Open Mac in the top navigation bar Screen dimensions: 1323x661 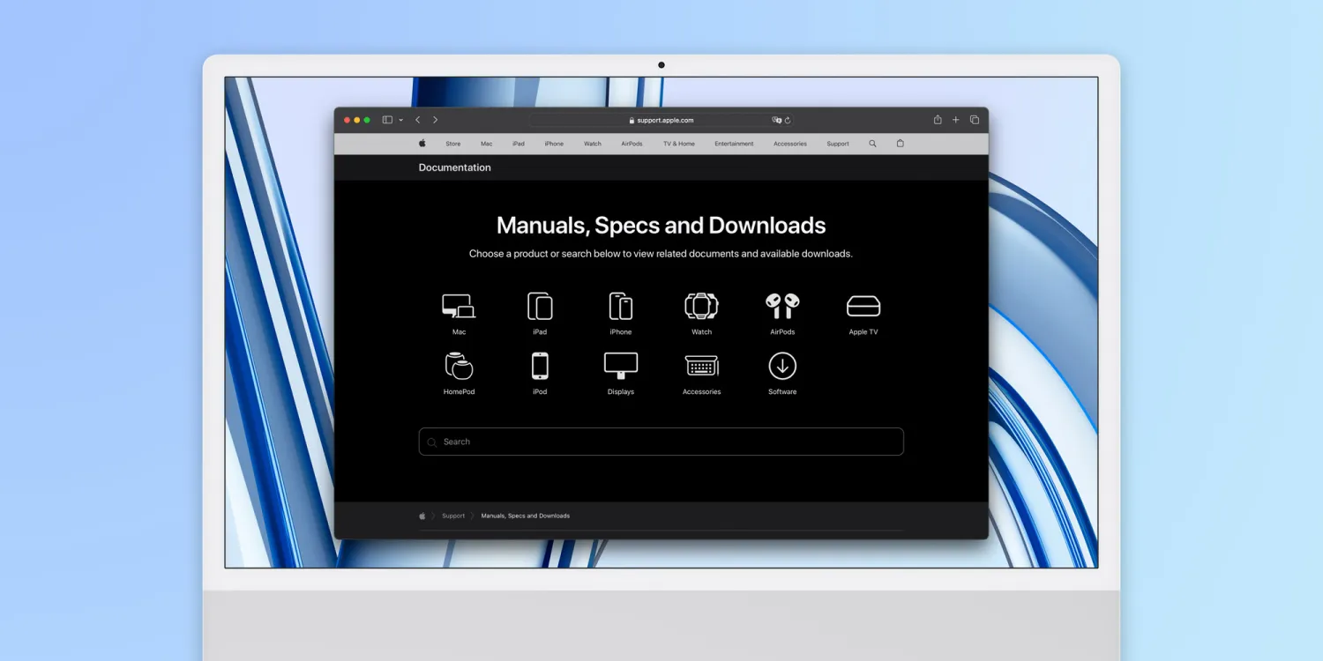(x=487, y=144)
